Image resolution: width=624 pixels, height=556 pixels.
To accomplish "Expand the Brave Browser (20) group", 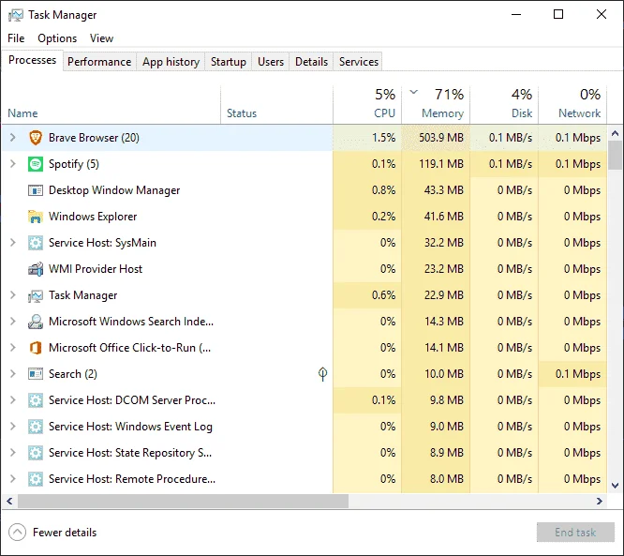I will point(13,138).
